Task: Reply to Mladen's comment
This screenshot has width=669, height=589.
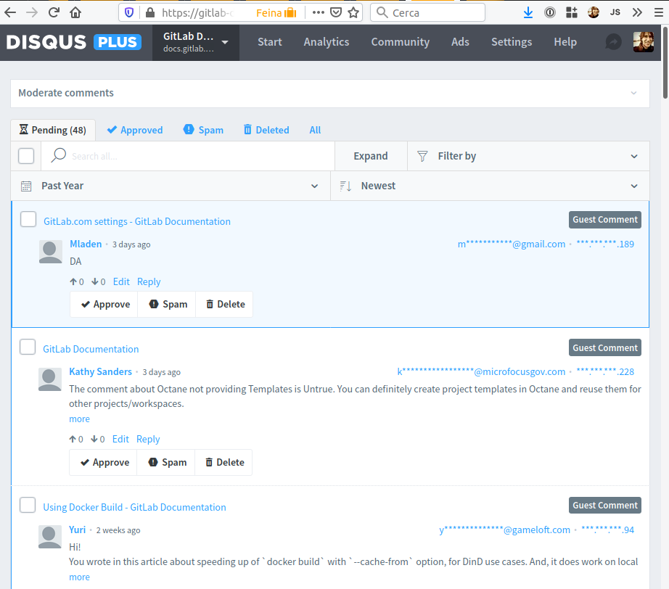Action: [149, 281]
